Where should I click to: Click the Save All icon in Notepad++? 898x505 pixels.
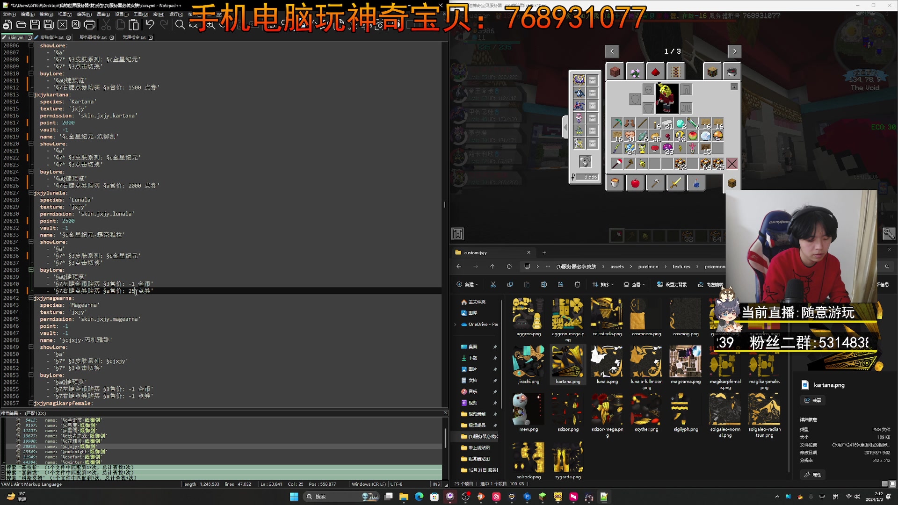49,25
